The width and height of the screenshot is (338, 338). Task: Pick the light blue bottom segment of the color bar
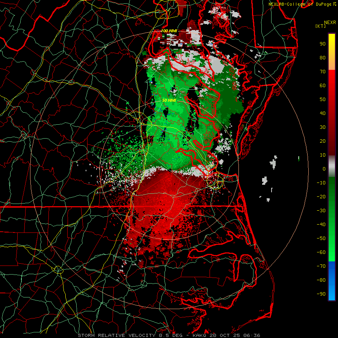click(x=332, y=292)
